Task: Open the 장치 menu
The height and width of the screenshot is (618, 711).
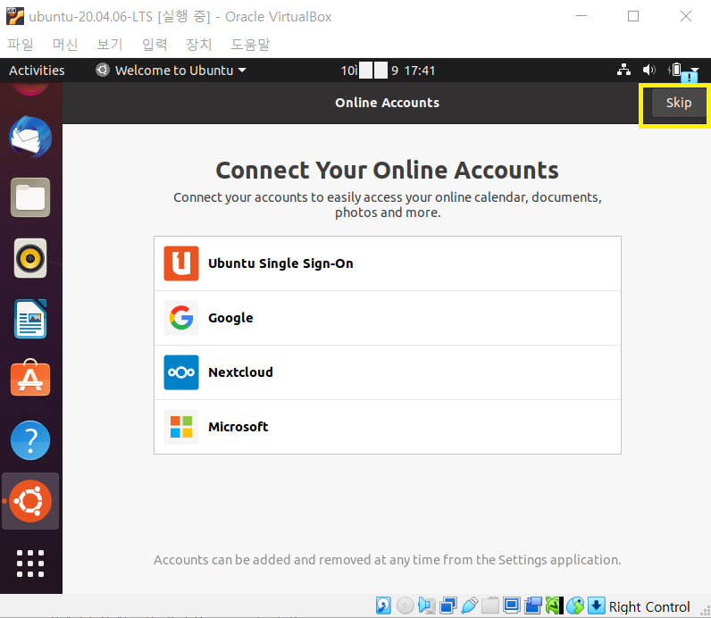Action: [x=199, y=45]
